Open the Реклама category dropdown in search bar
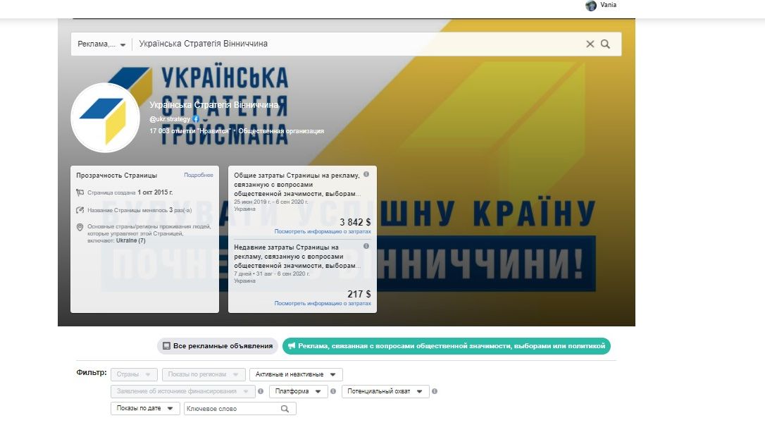This screenshot has width=765, height=430. point(101,44)
